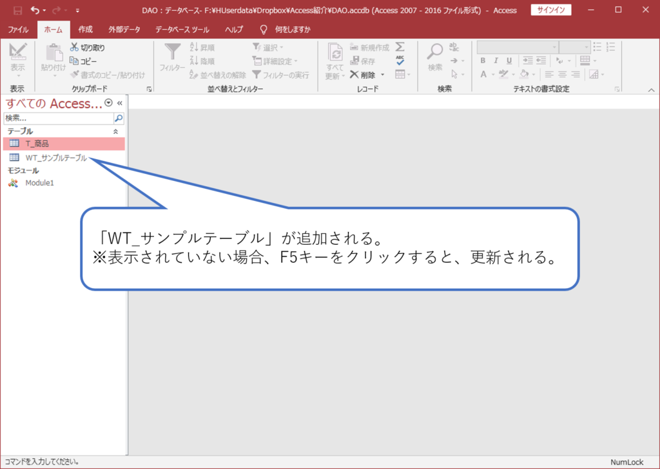Viewport: 660px width, 469px height.
Task: Open the 表示 view dropdown
Action: 17,76
